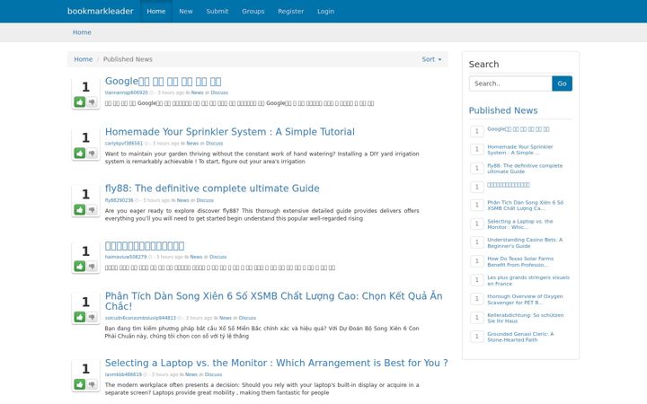Click Discuss under the Laptop vs. Monitor post

coord(213,374)
